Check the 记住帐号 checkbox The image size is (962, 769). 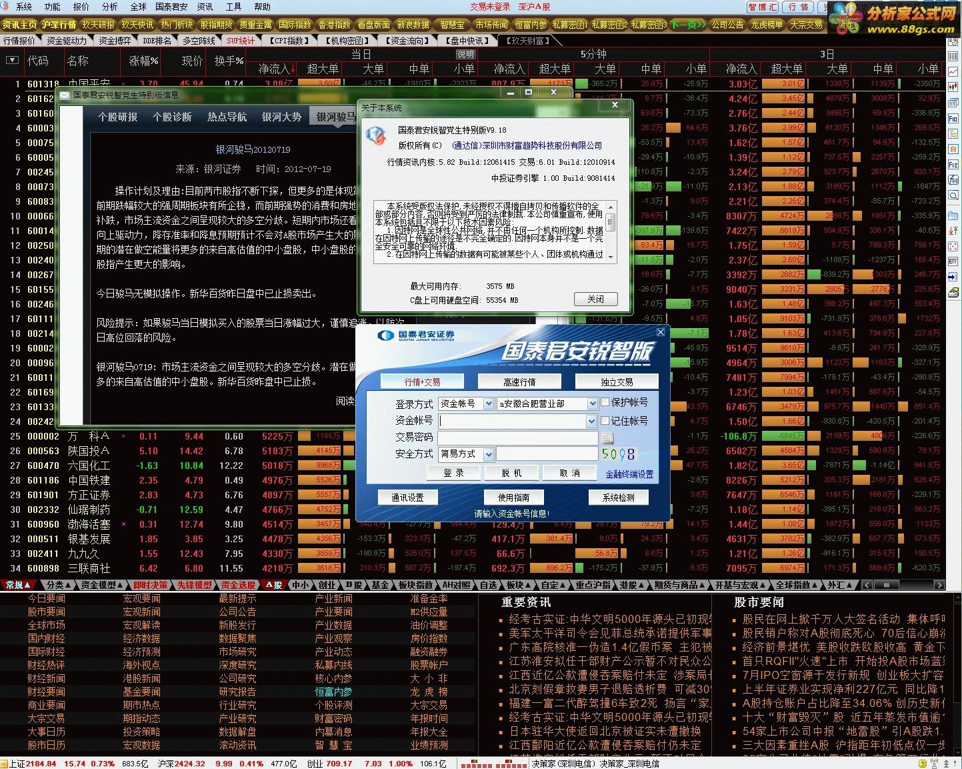605,421
